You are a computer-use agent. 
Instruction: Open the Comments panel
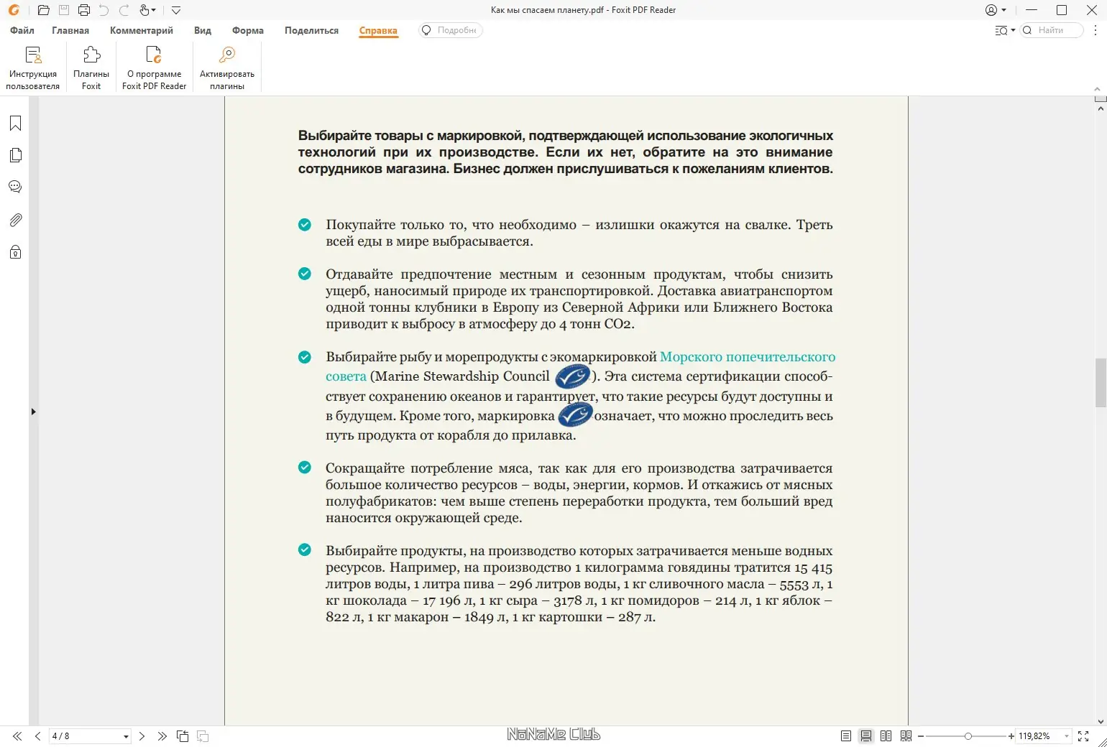[x=14, y=186]
